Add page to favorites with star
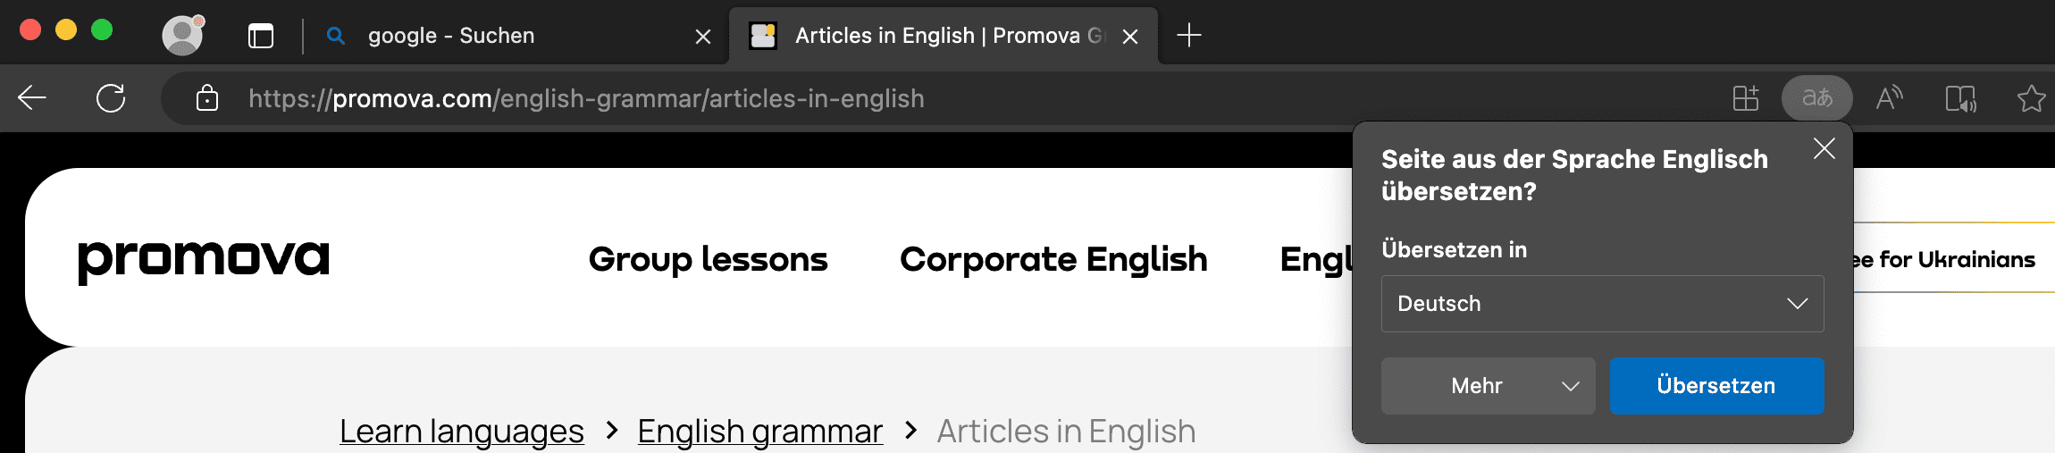 [x=2031, y=98]
